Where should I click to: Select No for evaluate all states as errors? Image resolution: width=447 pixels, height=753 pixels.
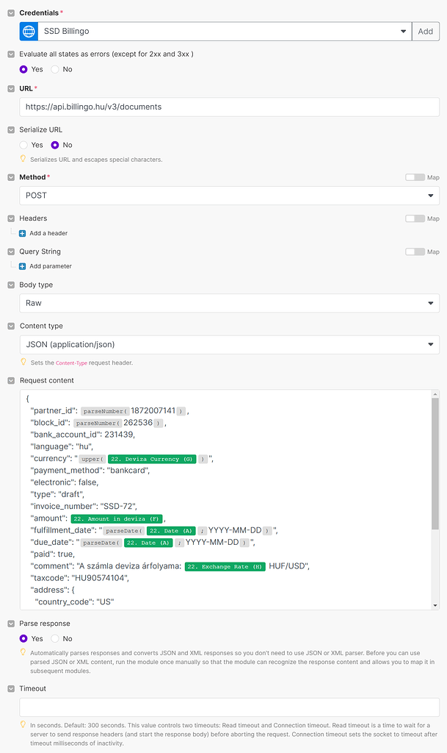pyautogui.click(x=54, y=69)
